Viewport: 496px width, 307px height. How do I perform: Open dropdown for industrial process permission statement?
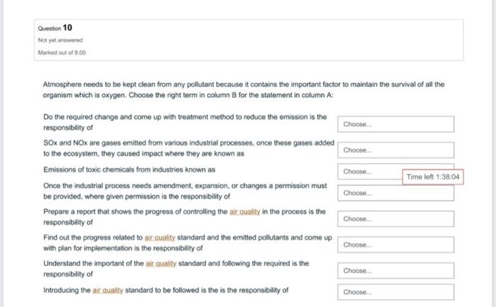[395, 194]
